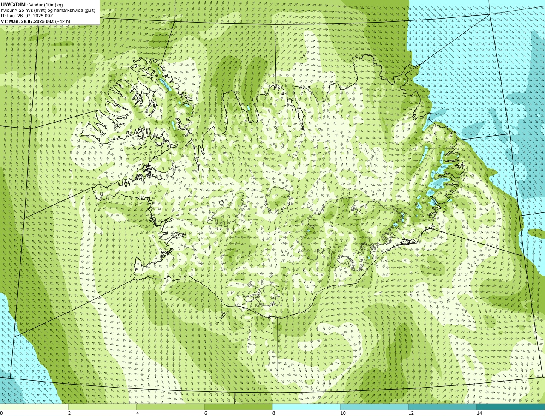The height and width of the screenshot is (416, 545).
Task: Click the '2' label on the color scale
Action: coord(69,413)
